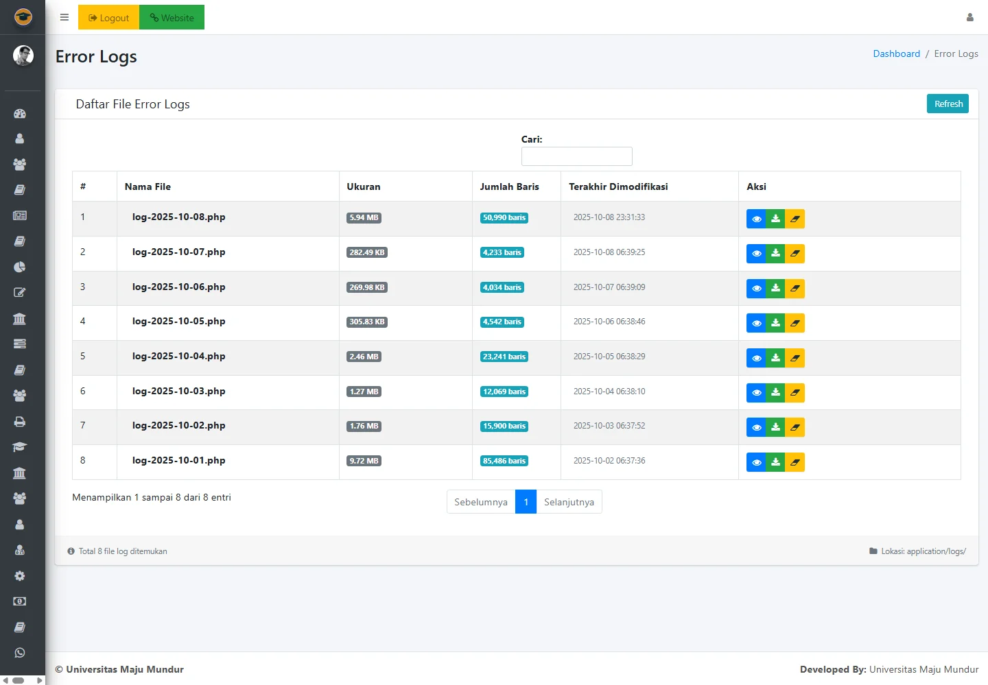Open settings gear in sidebar

click(20, 576)
